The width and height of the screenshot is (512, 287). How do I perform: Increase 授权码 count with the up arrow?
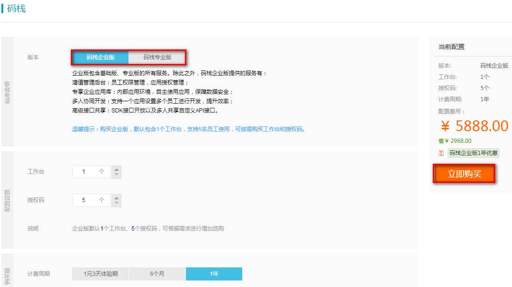click(x=116, y=197)
